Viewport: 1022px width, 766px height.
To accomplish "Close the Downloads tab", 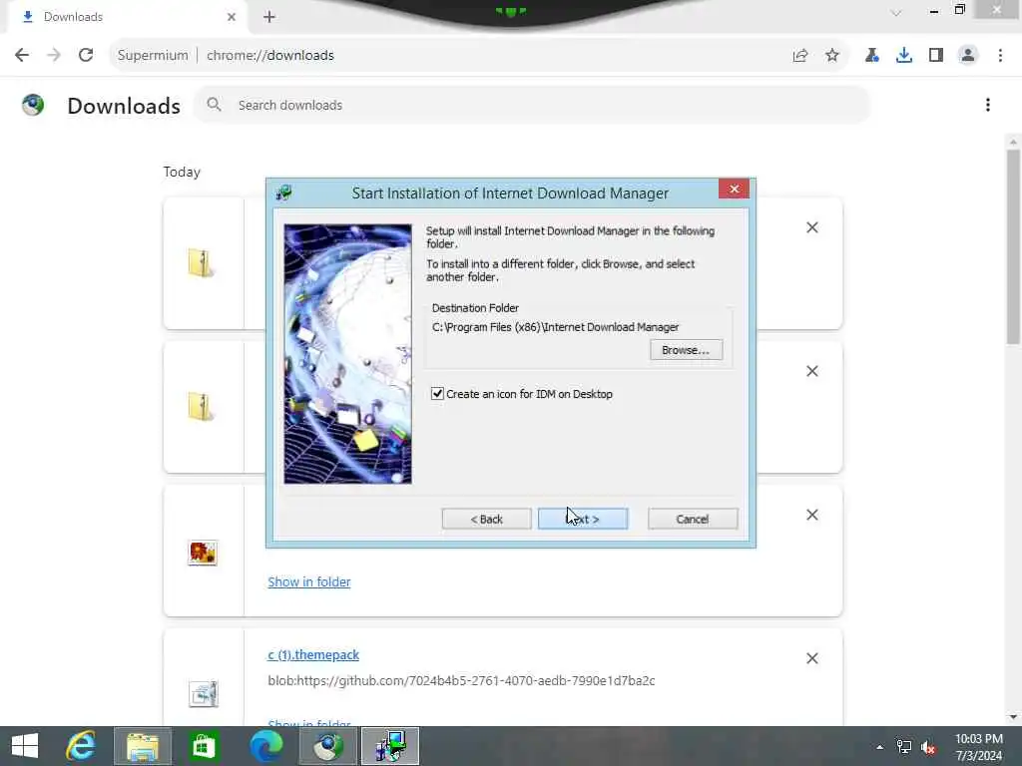I will 232,17.
